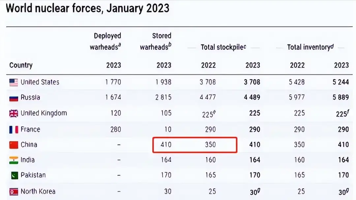Click the India flag icon
356x200 pixels.
(14, 160)
